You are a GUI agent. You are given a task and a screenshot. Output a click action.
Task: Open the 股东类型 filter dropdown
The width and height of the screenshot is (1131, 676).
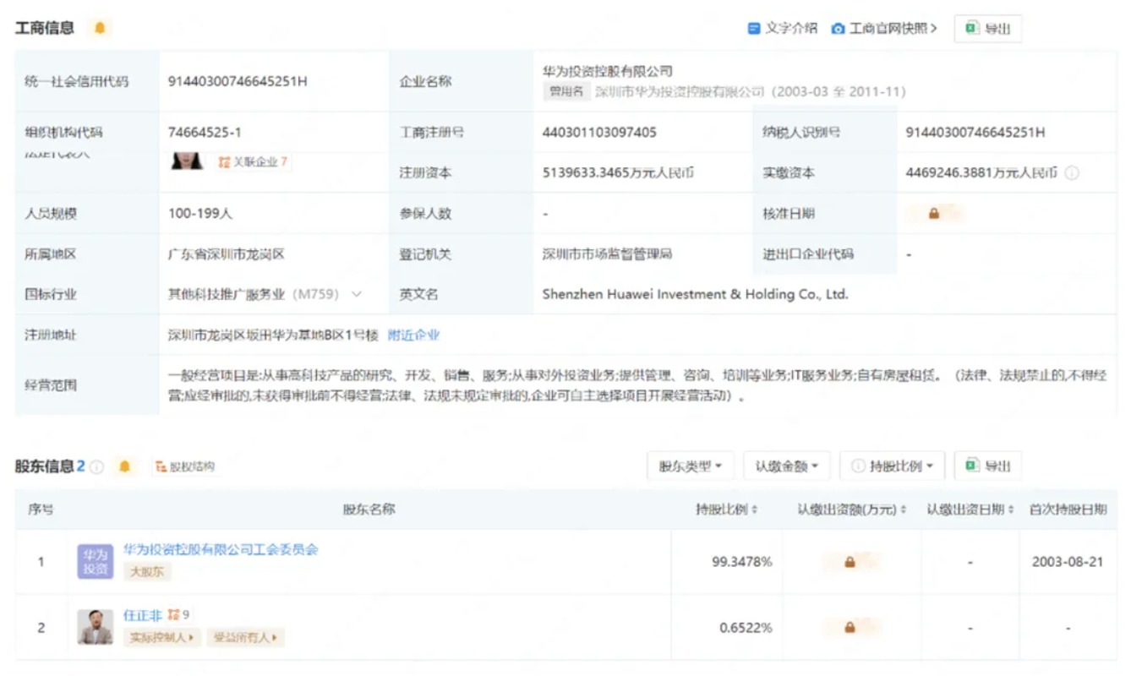pos(691,466)
